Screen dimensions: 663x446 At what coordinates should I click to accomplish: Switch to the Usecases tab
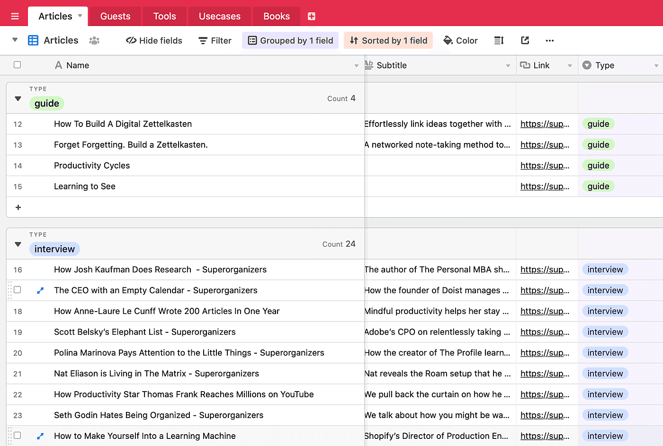(220, 16)
